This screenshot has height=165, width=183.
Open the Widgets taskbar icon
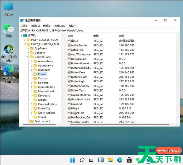(x=101, y=160)
